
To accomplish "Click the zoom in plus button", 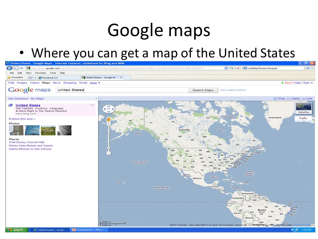I will (x=109, y=124).
